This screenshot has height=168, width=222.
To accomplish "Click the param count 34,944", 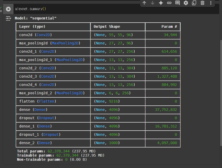I will coord(170,35).
